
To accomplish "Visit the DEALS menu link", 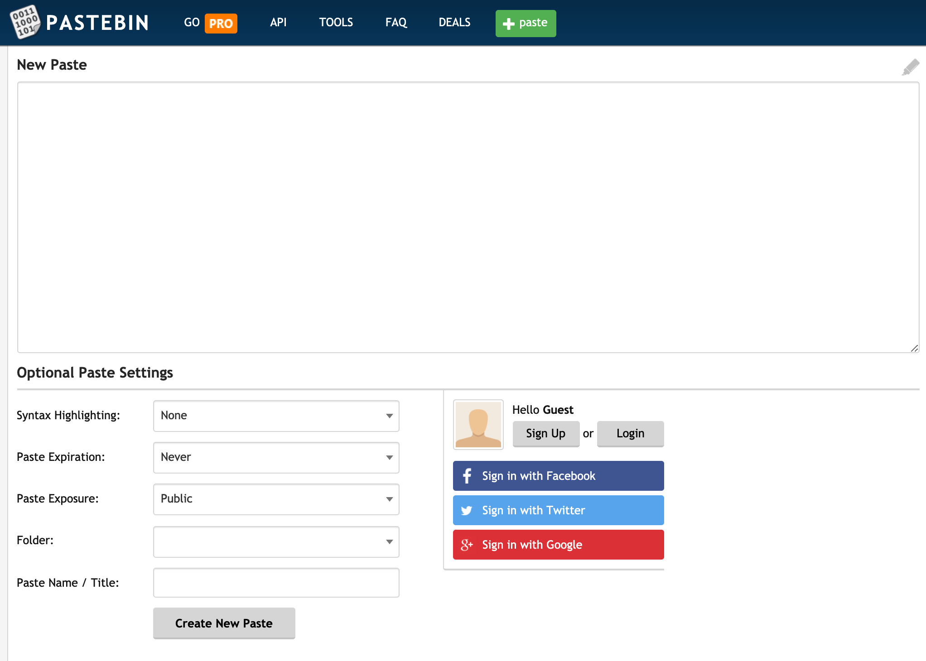I will coord(454,22).
